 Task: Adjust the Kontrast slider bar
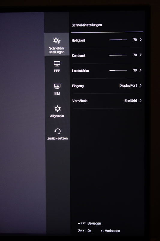pyautogui.click(x=118, y=55)
